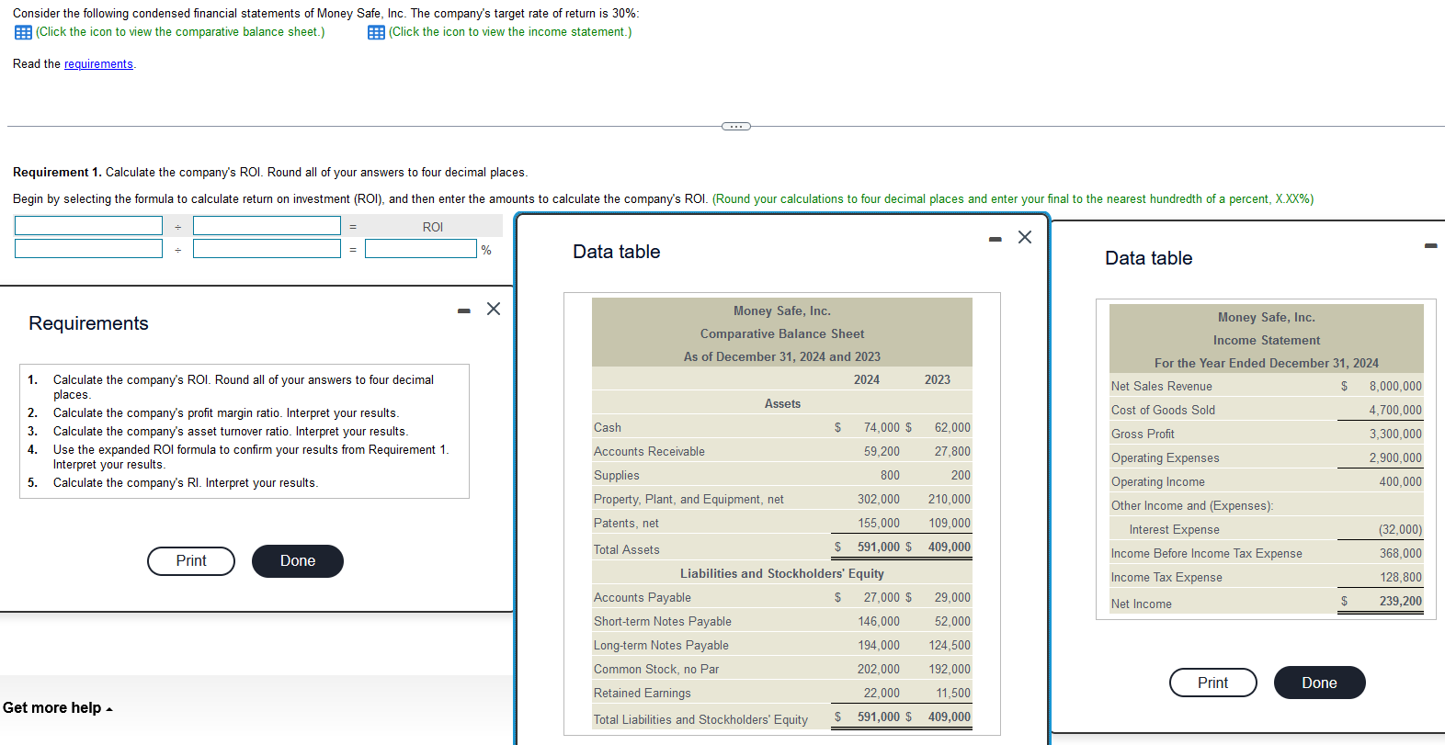Open the income statement table icon
Image resolution: width=1445 pixels, height=745 pixels.
(376, 32)
